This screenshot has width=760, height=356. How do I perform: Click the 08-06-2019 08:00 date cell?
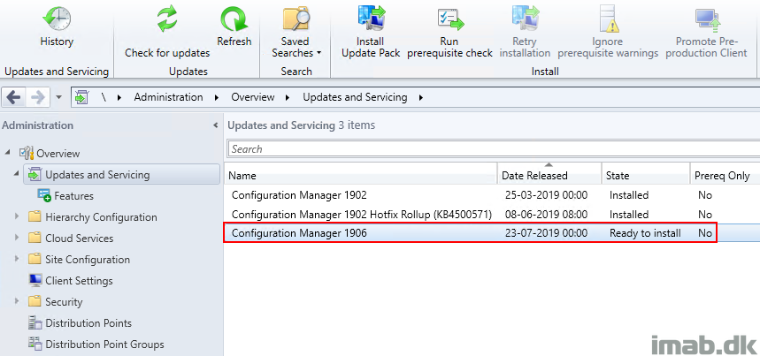point(546,214)
